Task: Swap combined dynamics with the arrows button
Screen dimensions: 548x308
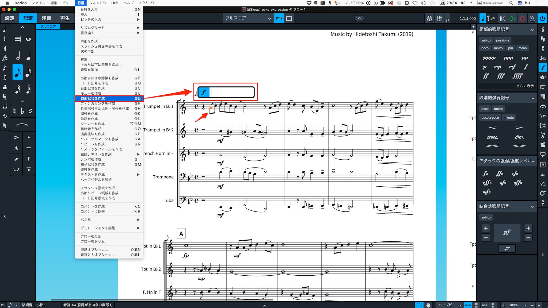Action: tap(507, 249)
